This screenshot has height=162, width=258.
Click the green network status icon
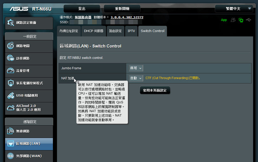pyautogui.click(x=241, y=20)
